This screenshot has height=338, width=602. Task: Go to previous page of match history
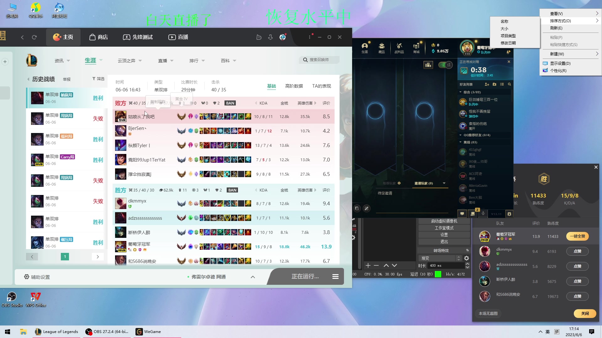pyautogui.click(x=32, y=257)
